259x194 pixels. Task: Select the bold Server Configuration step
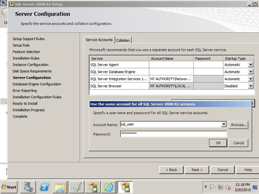(32, 78)
